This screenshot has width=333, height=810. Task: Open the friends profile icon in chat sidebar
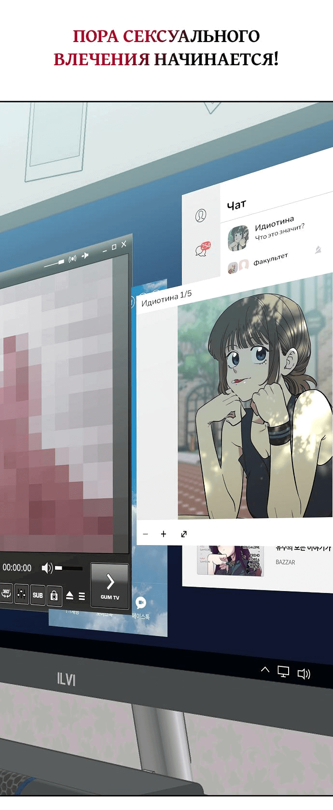tap(201, 215)
